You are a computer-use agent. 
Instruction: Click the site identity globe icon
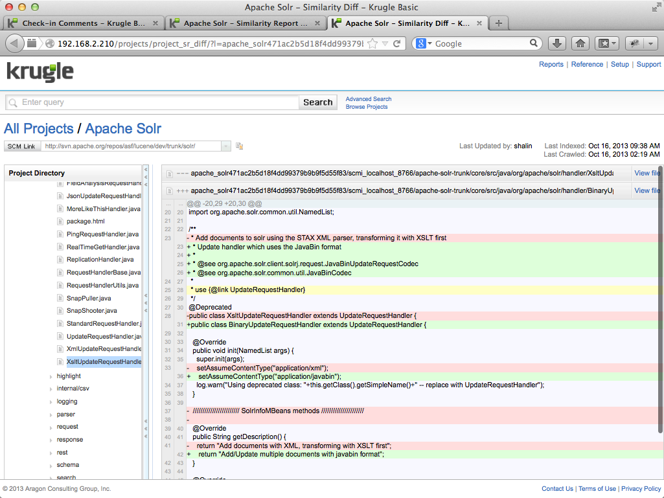click(50, 43)
